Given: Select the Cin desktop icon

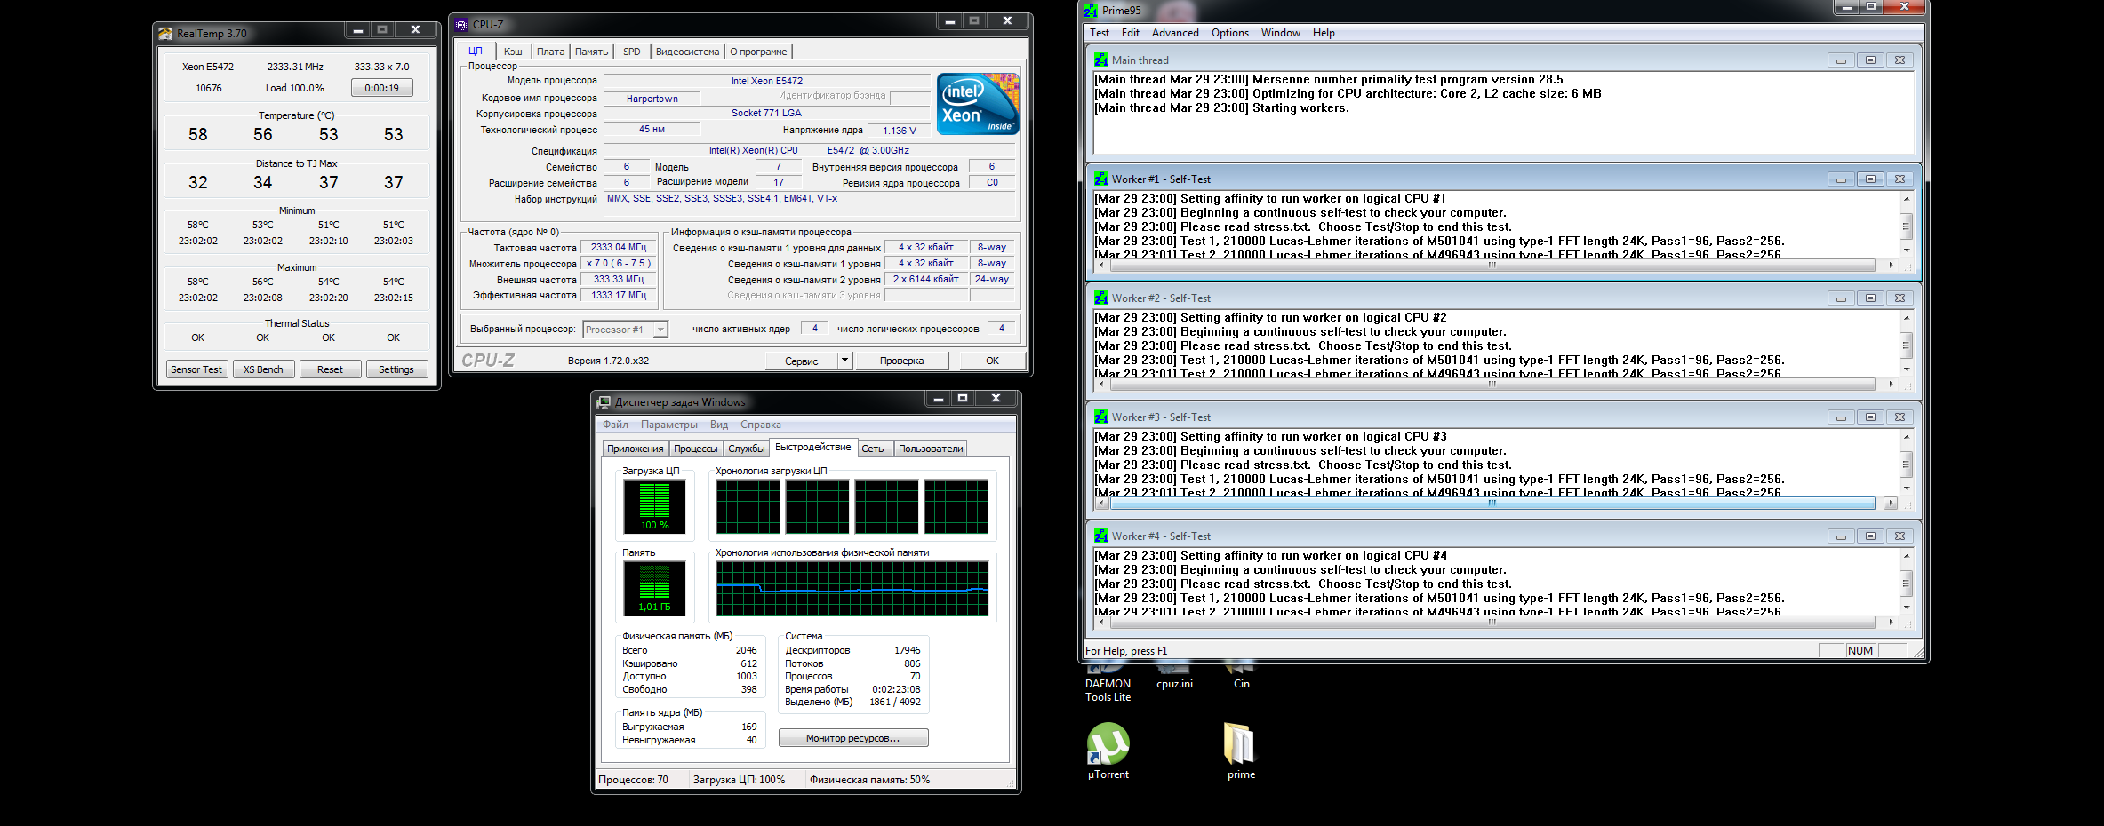Looking at the screenshot, I should (x=1241, y=677).
